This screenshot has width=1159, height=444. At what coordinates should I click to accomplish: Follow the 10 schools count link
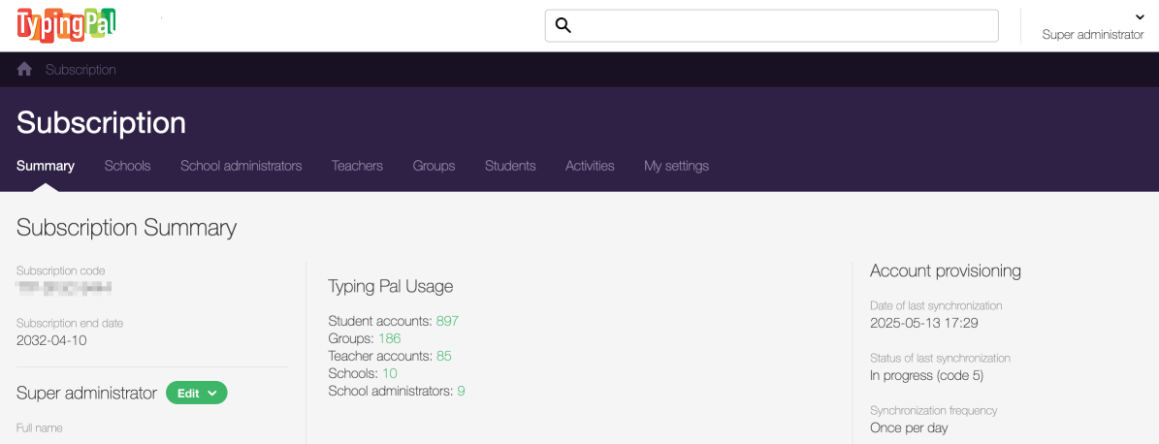point(390,373)
